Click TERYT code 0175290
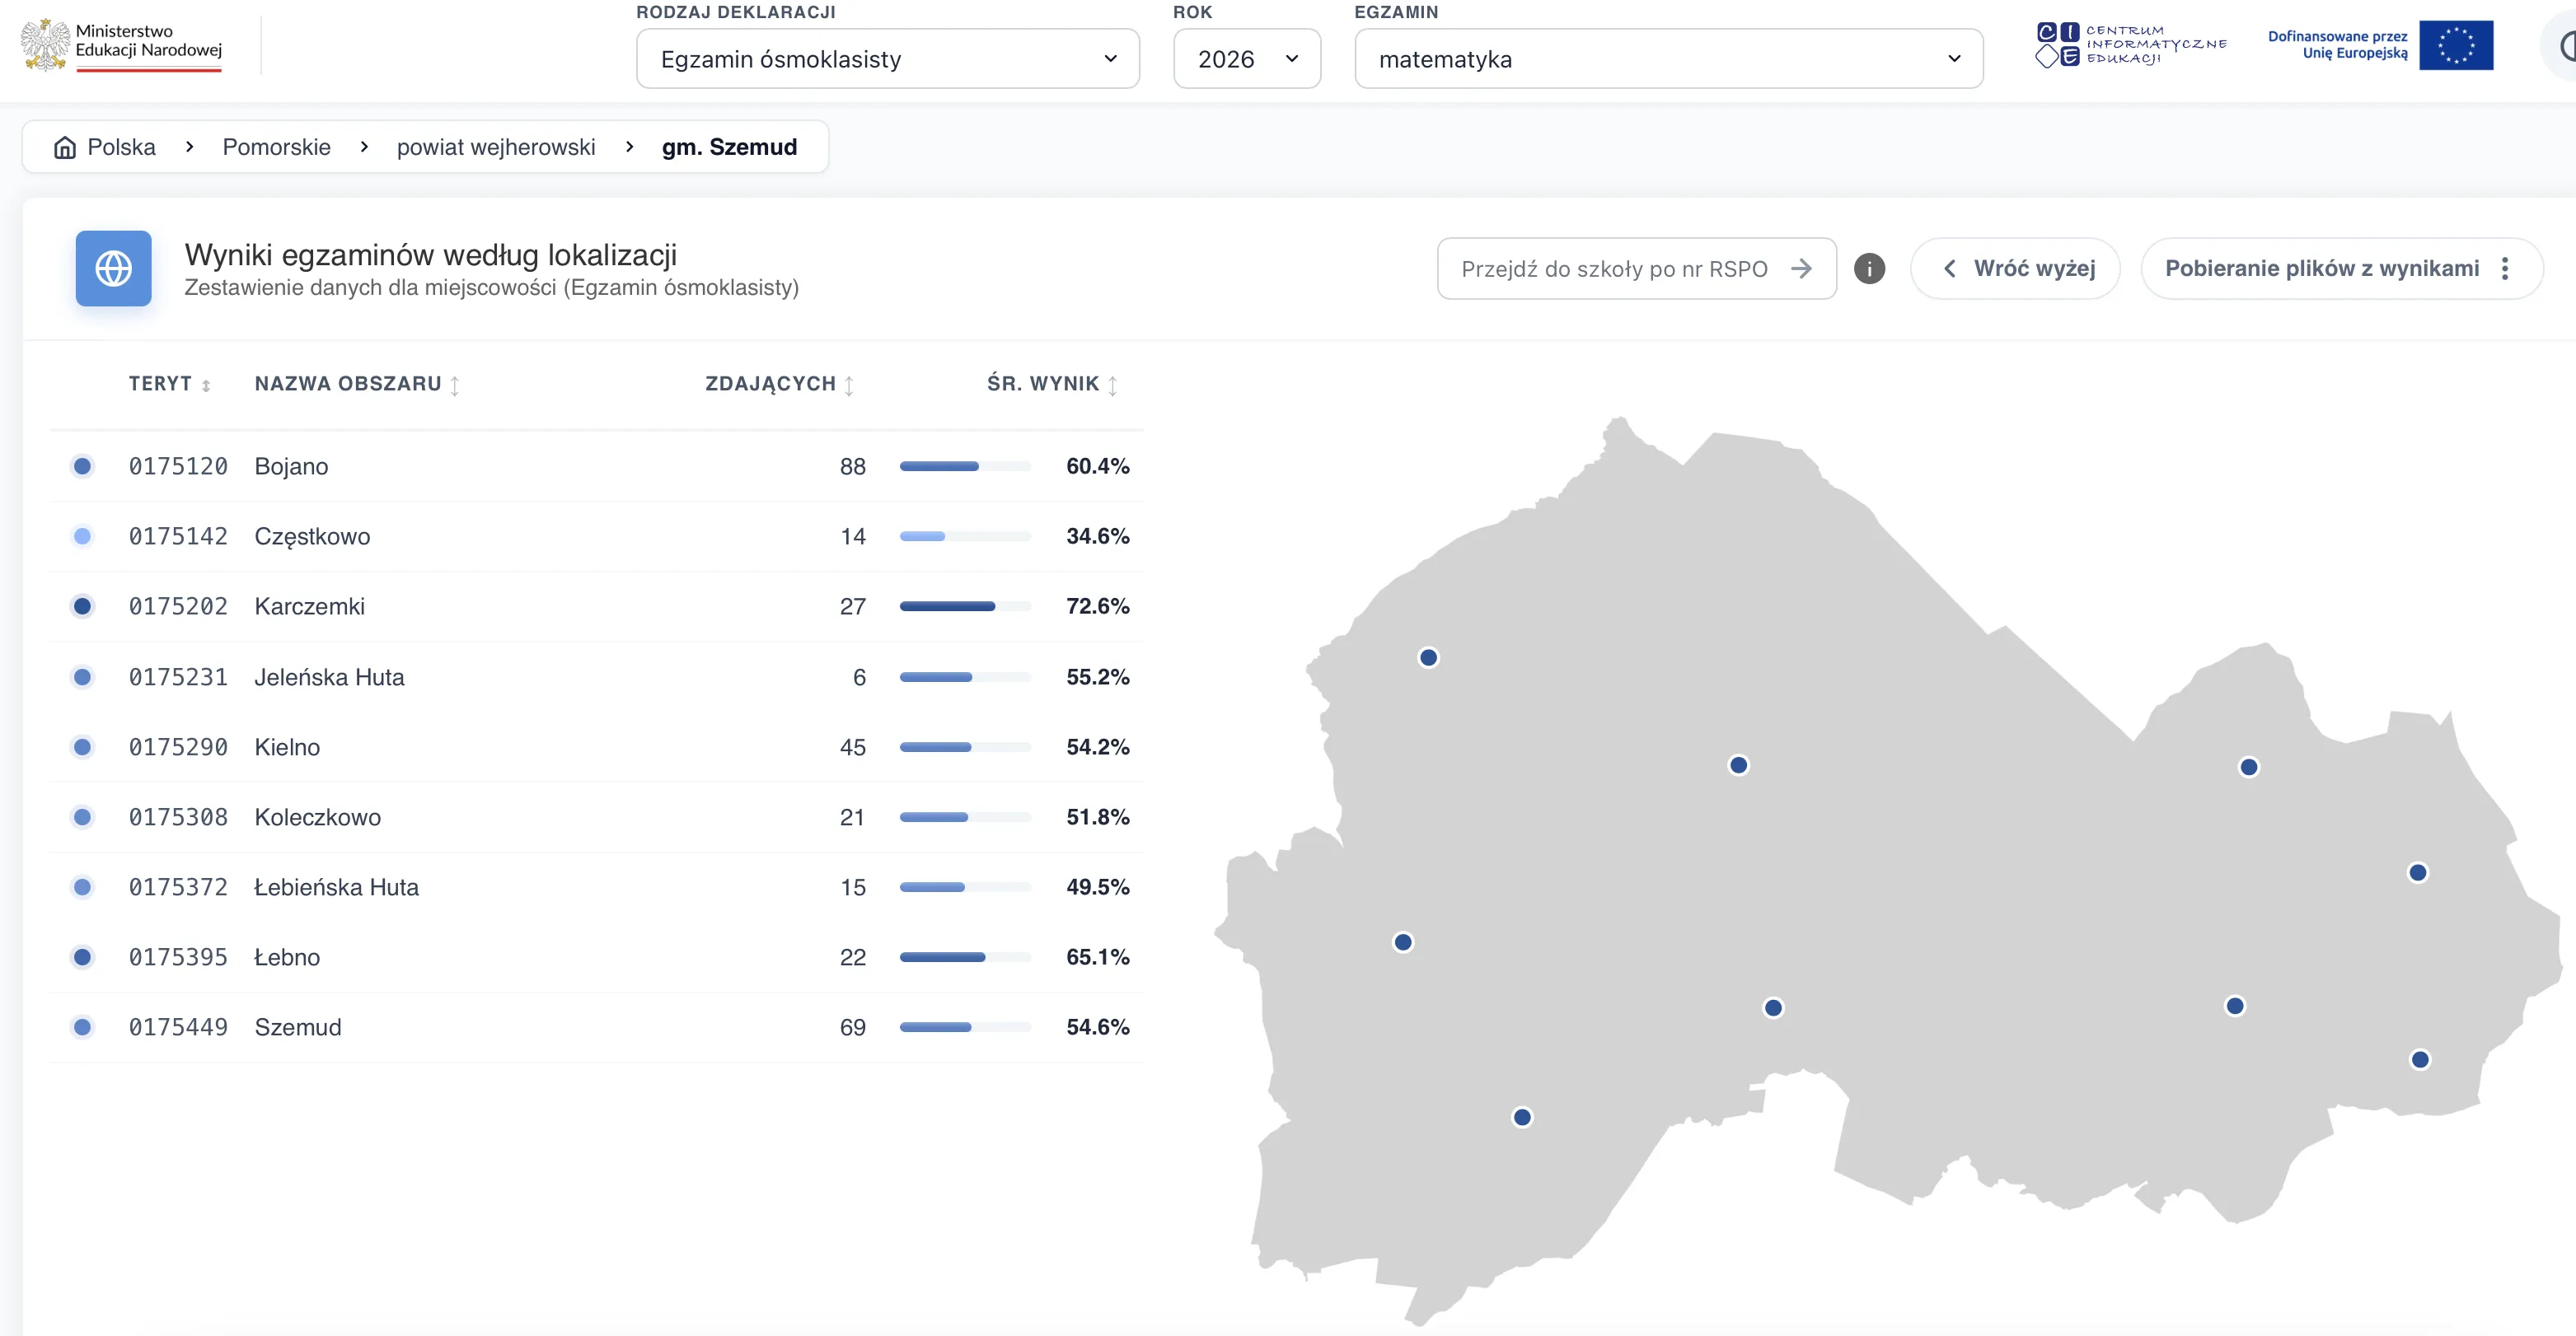The image size is (2576, 1336). [178, 747]
